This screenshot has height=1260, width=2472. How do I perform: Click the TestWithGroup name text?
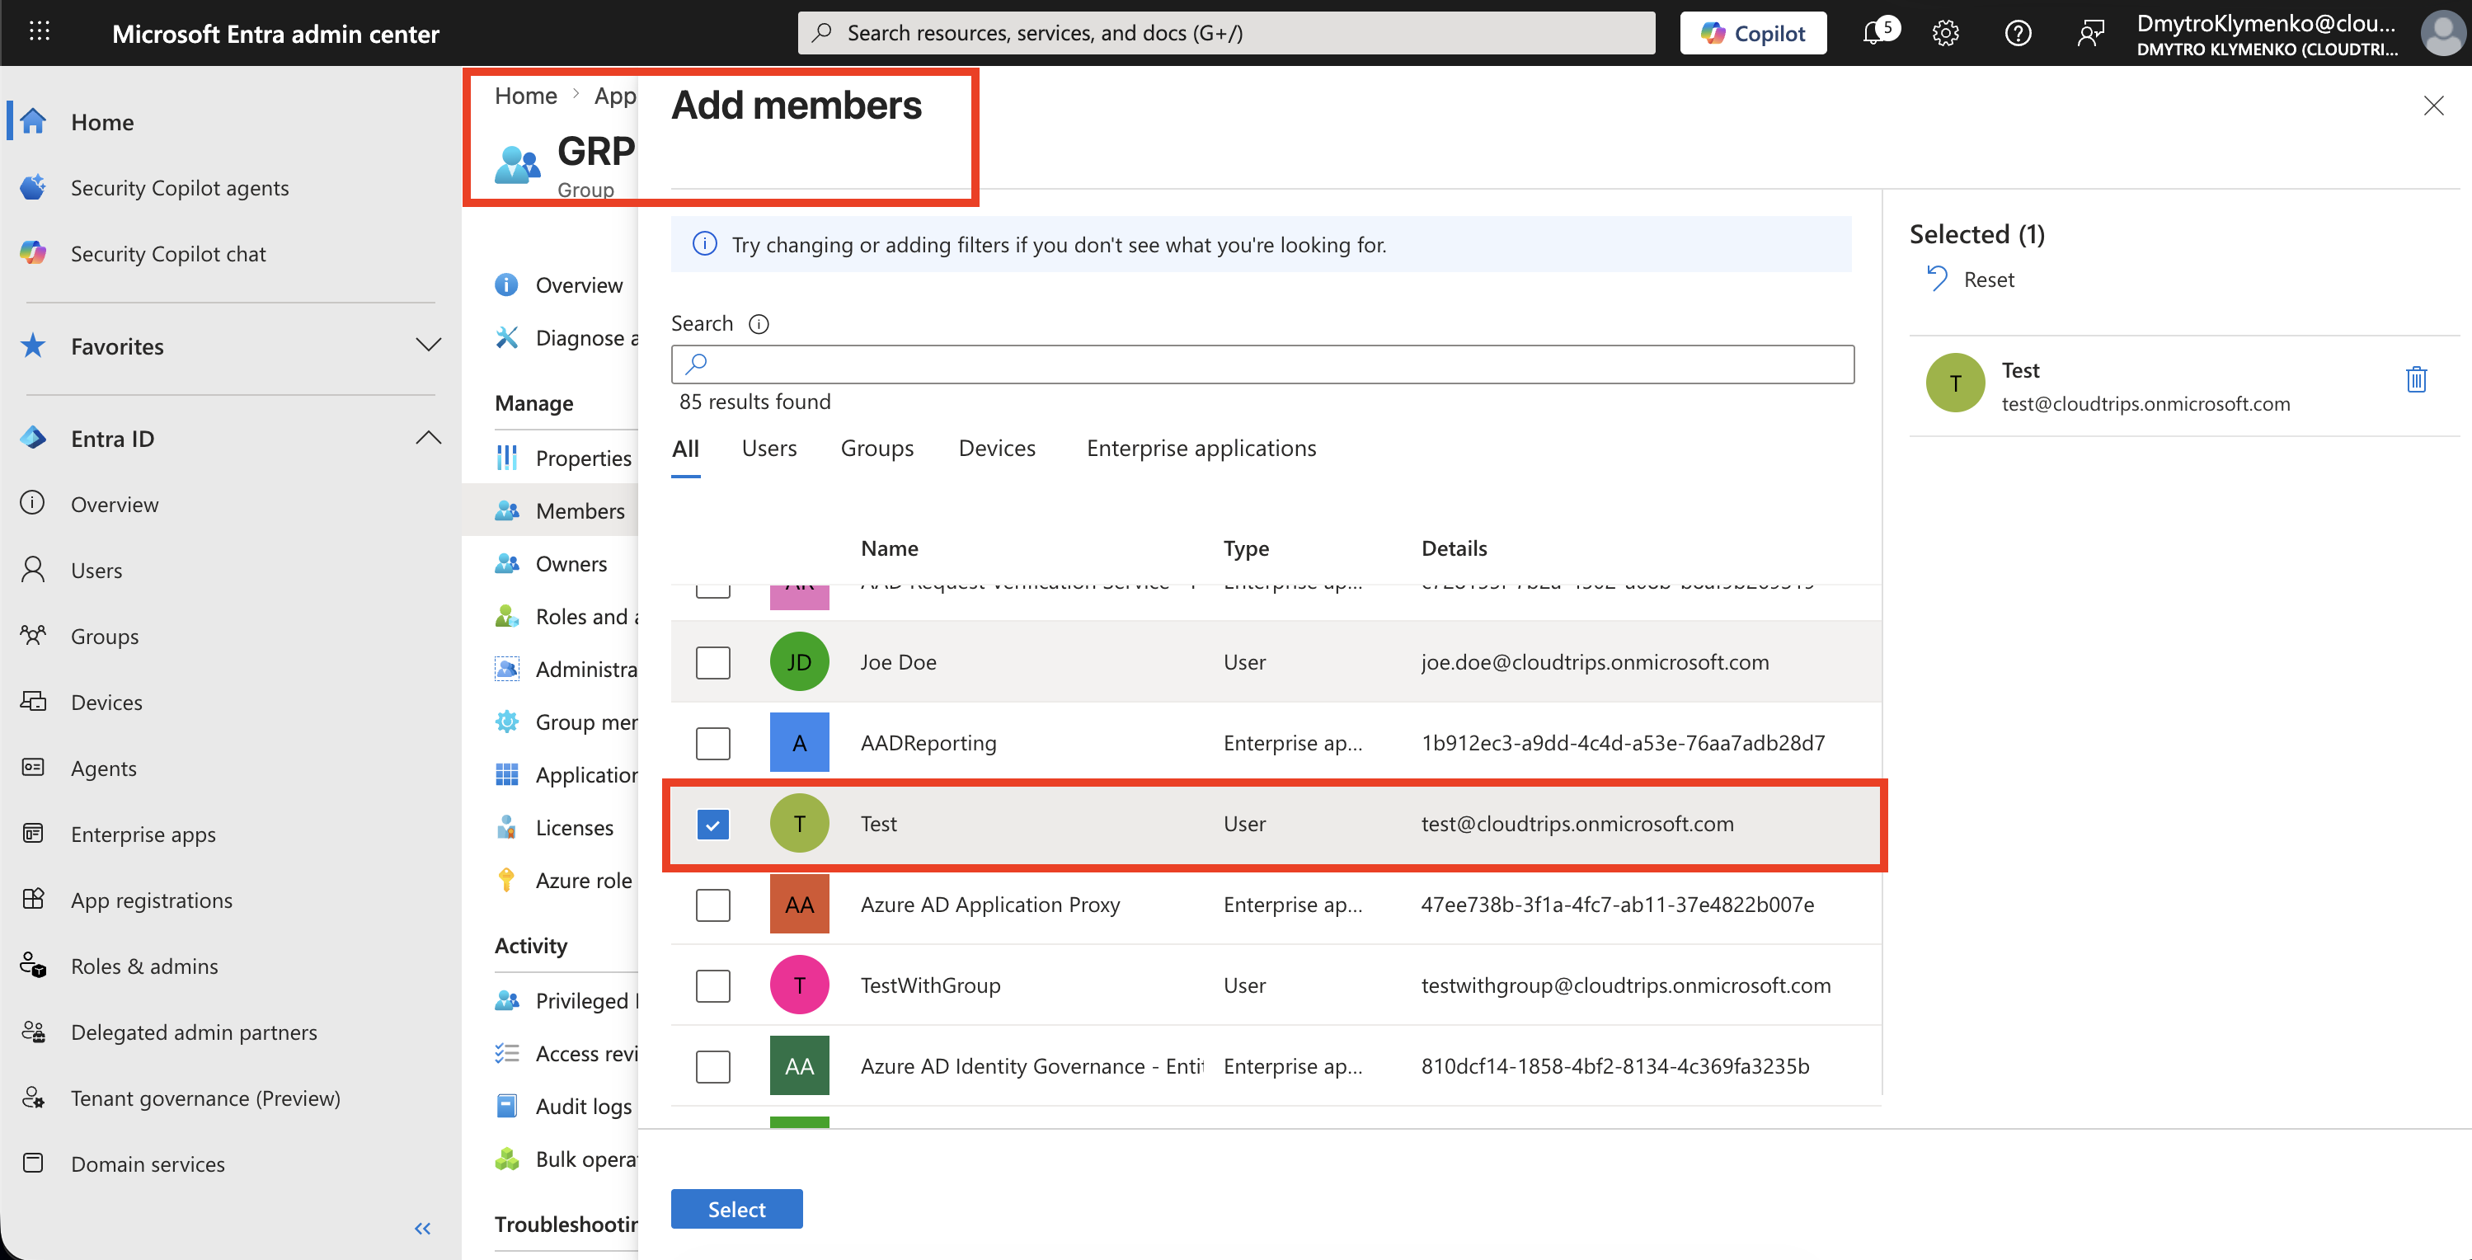[930, 985]
